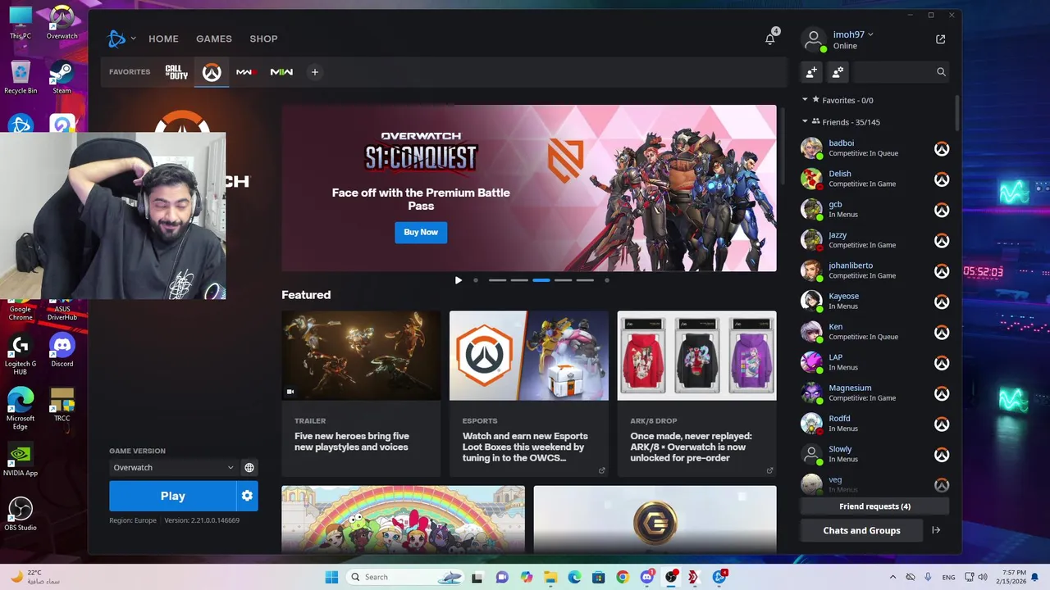Open the rainbow characters promo thumbnail
The width and height of the screenshot is (1050, 590).
point(403,520)
